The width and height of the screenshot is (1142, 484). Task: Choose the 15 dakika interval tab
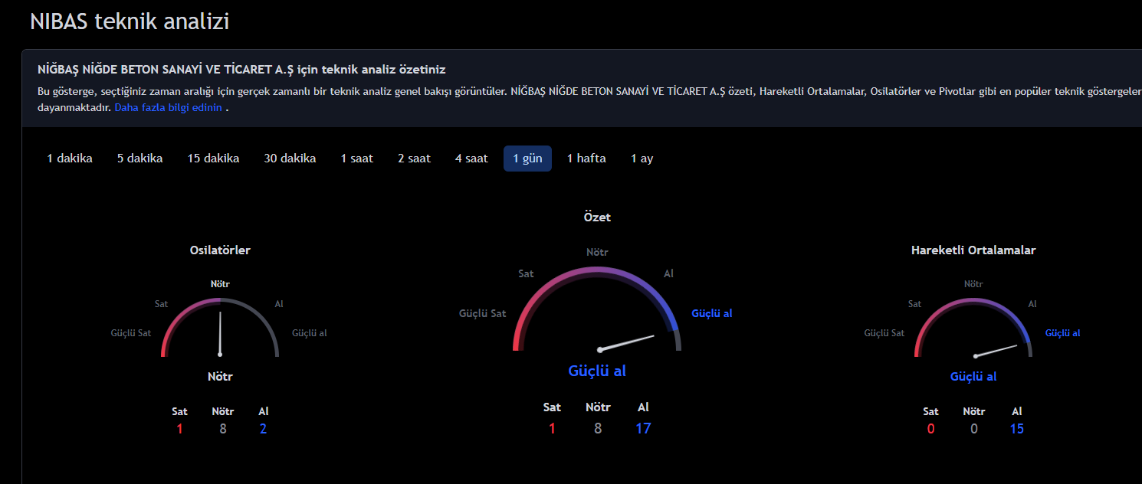coord(213,159)
